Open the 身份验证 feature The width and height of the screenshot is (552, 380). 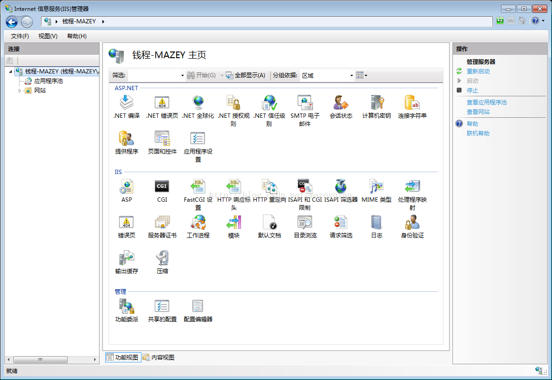[412, 226]
